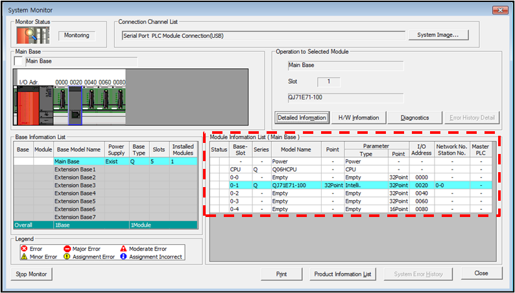Click the Monitoring status indicator
The height and width of the screenshot is (293, 515).
[x=77, y=36]
